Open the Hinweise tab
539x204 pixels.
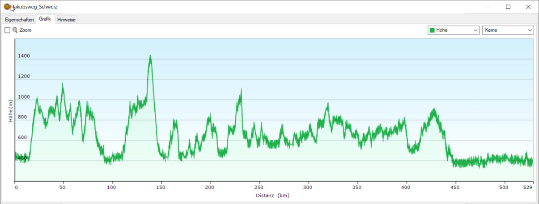pyautogui.click(x=66, y=20)
